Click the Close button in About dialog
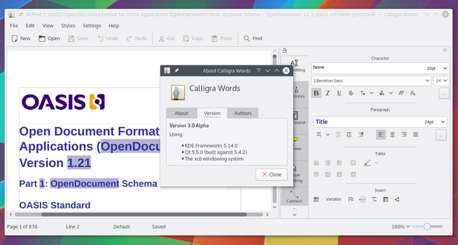 (x=272, y=174)
